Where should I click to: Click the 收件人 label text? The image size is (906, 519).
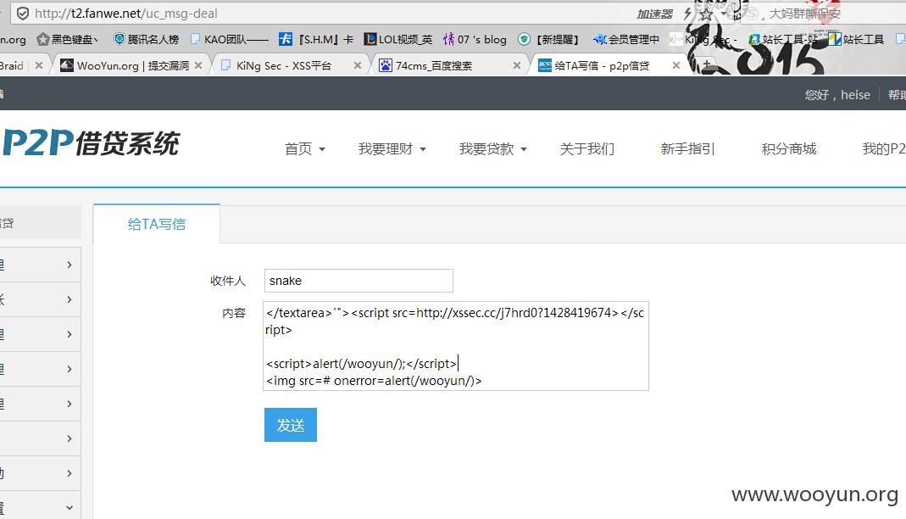coord(228,281)
